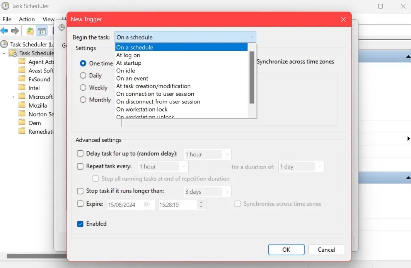The image size is (411, 268).
Task: Cancel the New Trigger dialog
Action: click(326, 249)
